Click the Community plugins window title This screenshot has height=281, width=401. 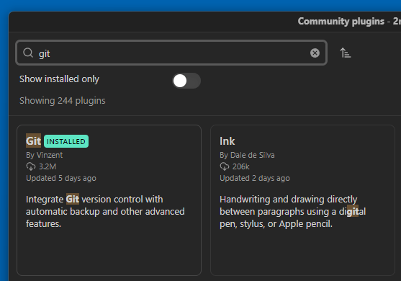tap(349, 21)
